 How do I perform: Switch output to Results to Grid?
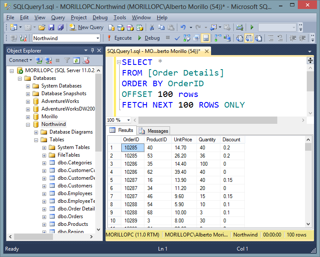point(249,38)
